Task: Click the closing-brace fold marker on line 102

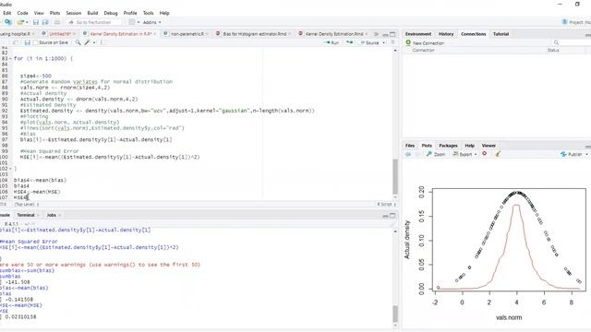Action: point(11,169)
